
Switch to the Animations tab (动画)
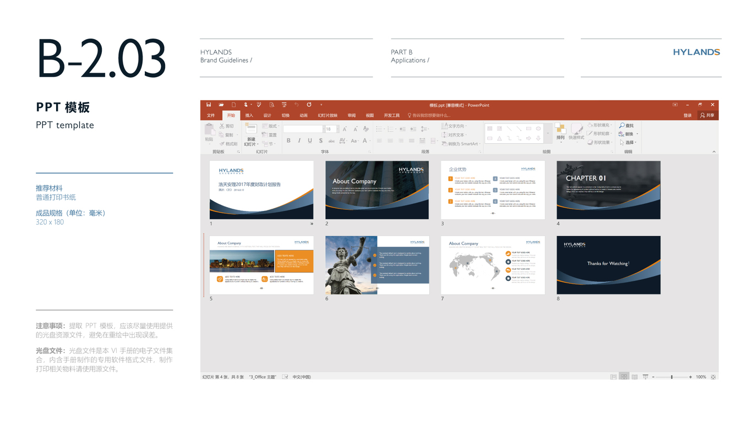pos(303,116)
